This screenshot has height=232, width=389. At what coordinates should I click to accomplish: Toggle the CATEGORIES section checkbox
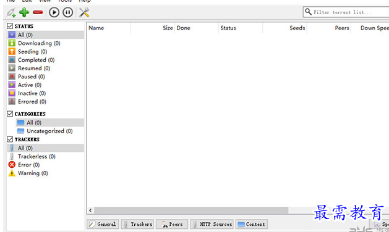10,114
